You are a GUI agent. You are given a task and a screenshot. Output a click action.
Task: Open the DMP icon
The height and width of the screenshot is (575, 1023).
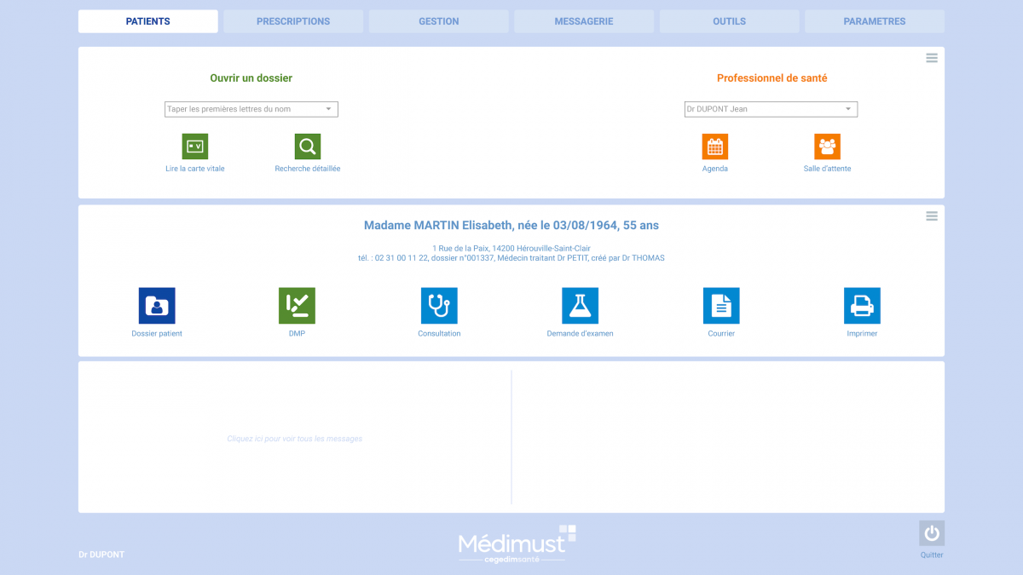click(x=297, y=306)
